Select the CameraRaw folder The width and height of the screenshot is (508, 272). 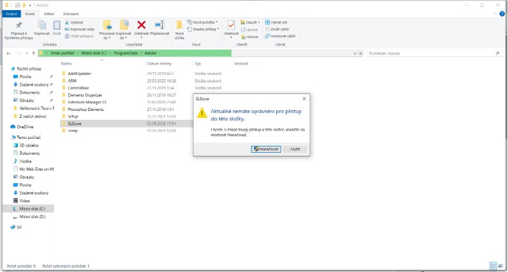coord(78,88)
